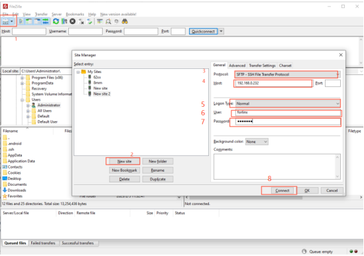Switch to the Successful transfers tab
Viewport: 364px width, 256px height.
pos(78,243)
